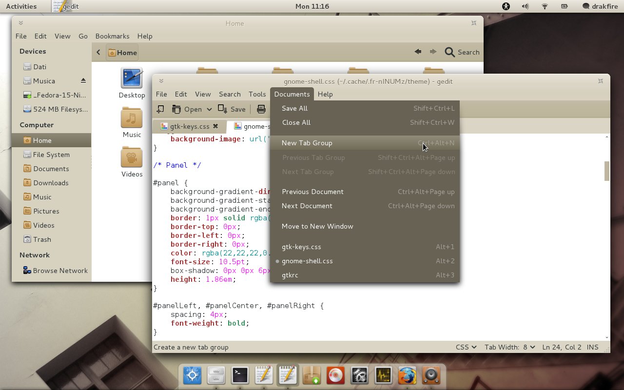The width and height of the screenshot is (624, 390).
Task: Click gedit vertical scrollbar handle
Action: click(x=607, y=171)
